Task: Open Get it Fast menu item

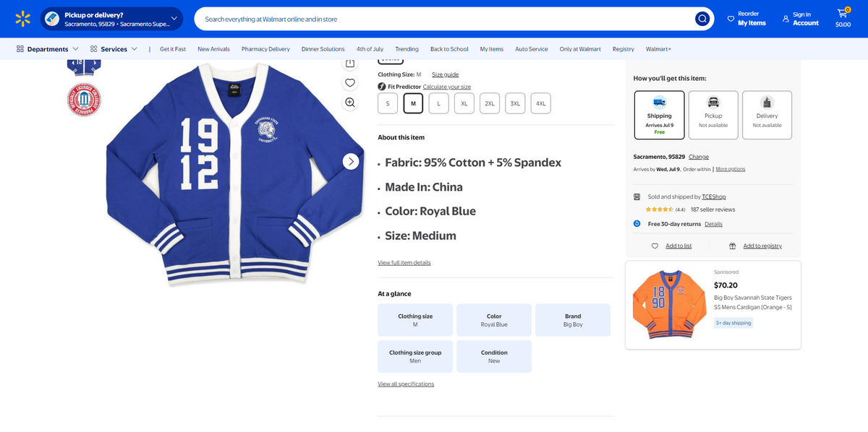Action: click(x=173, y=49)
